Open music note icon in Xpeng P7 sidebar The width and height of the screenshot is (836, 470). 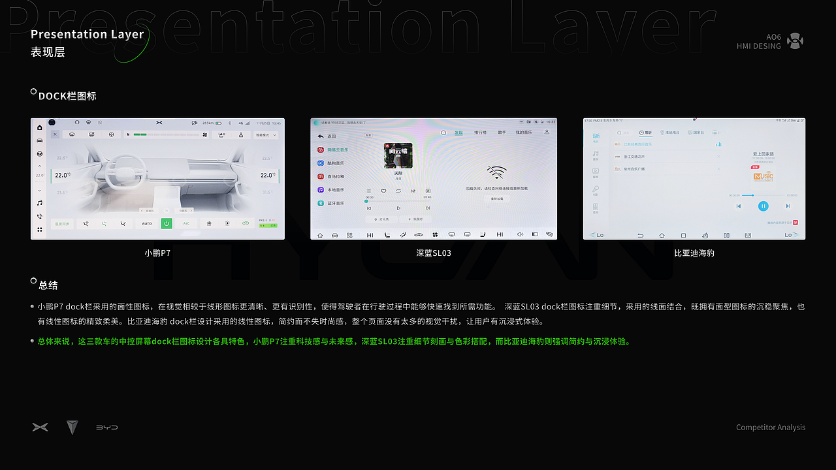pyautogui.click(x=39, y=203)
